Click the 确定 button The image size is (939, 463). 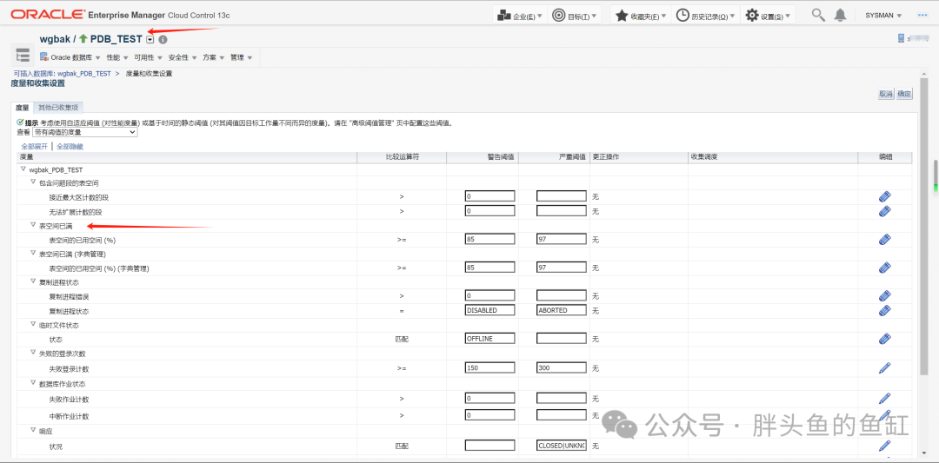[904, 94]
